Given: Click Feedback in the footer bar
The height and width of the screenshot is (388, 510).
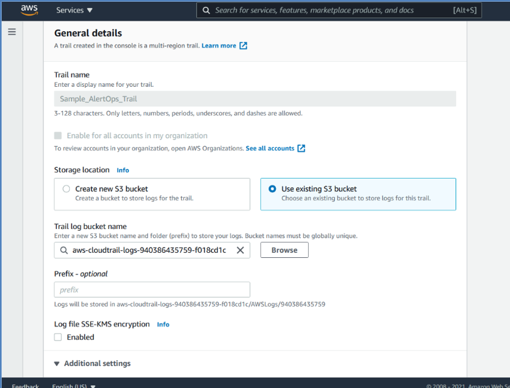Looking at the screenshot, I should click(x=25, y=385).
